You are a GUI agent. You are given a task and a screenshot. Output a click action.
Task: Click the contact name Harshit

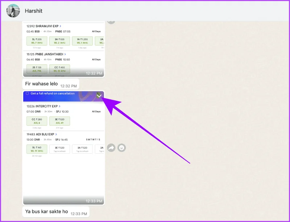[33, 11]
